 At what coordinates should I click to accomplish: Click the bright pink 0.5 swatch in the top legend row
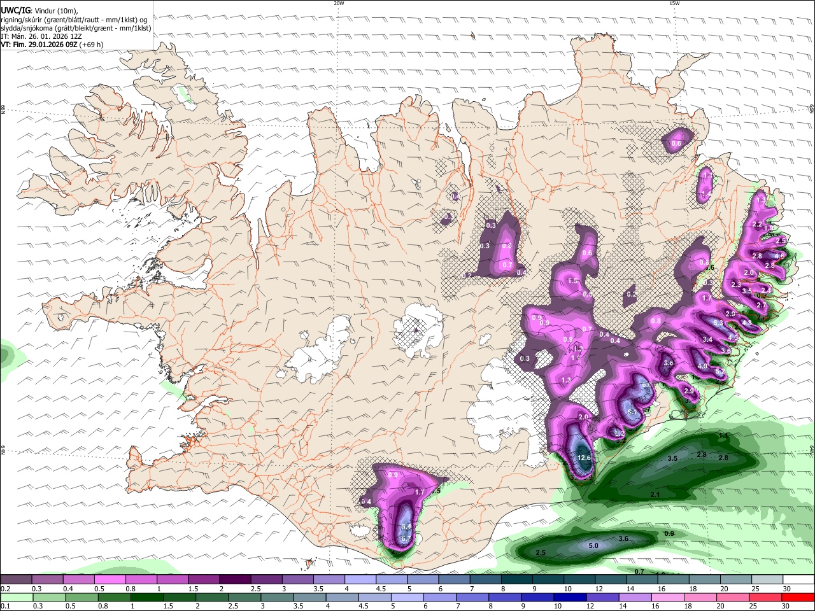[110, 580]
